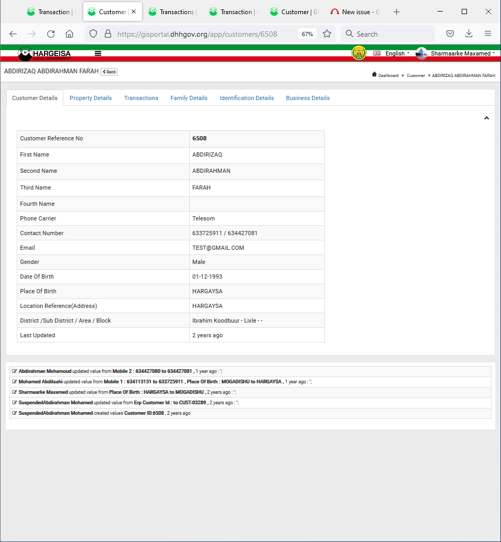Open a new browser tab

pos(397,12)
